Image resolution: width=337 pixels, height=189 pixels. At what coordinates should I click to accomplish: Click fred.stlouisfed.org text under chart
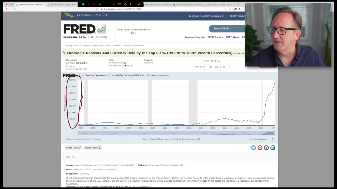pyautogui.click(x=258, y=139)
